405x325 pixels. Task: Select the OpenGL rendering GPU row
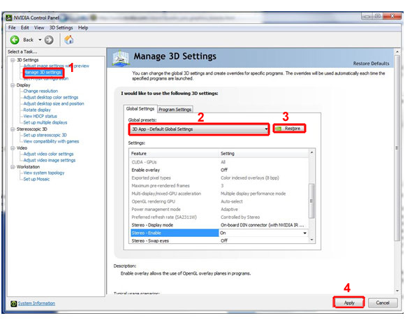219,201
